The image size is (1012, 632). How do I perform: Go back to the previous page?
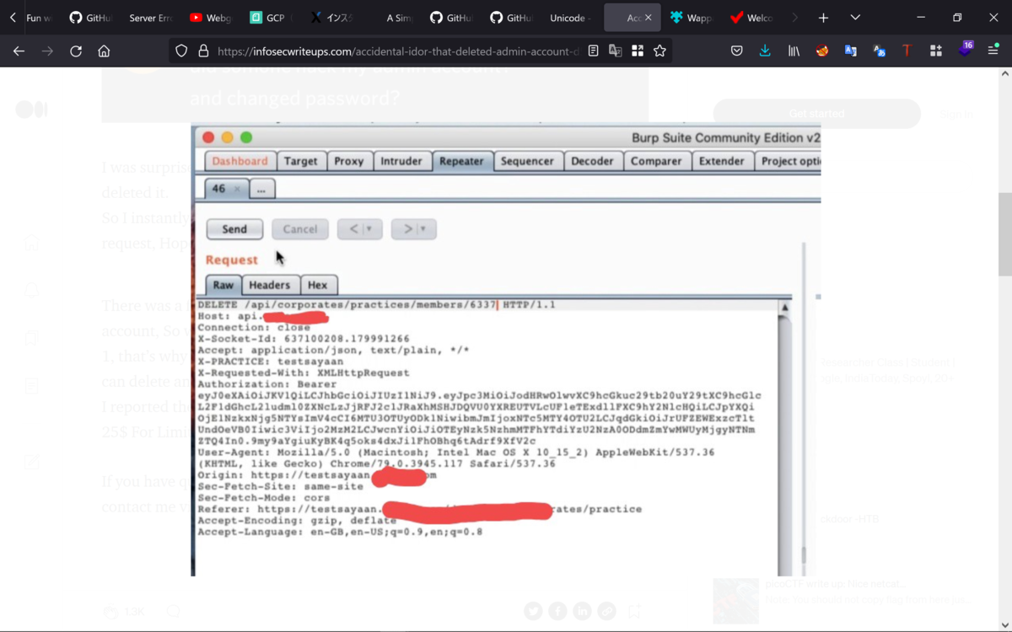pos(19,51)
